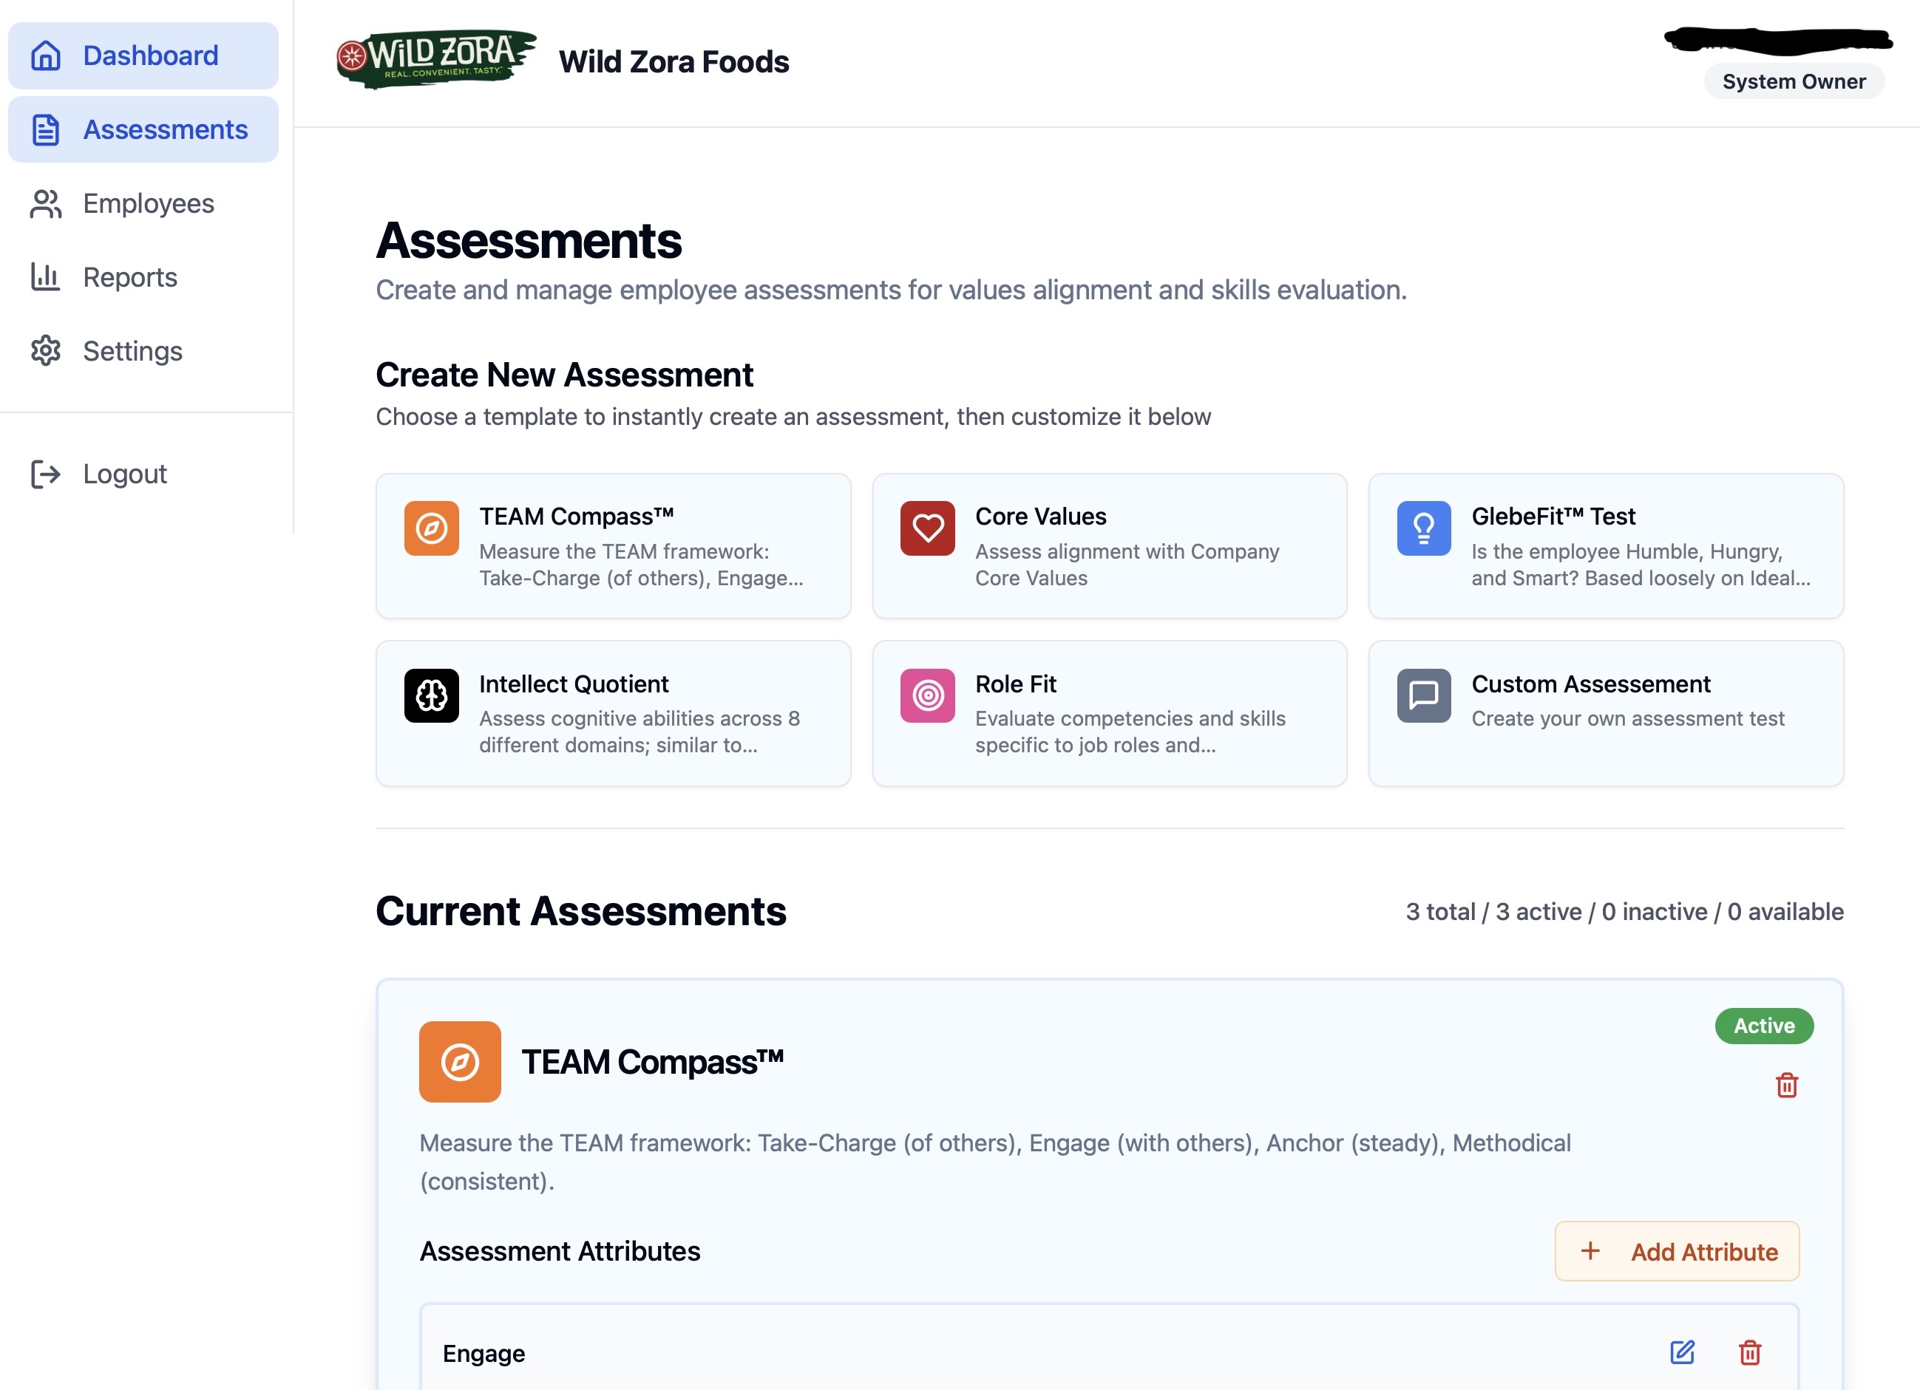The image size is (1920, 1390).
Task: Switch to the Settings section
Action: (x=132, y=351)
